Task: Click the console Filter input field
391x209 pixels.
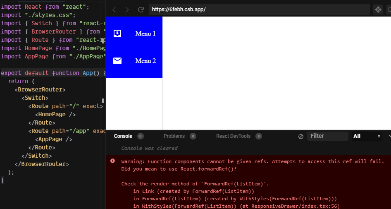Action: [327, 136]
